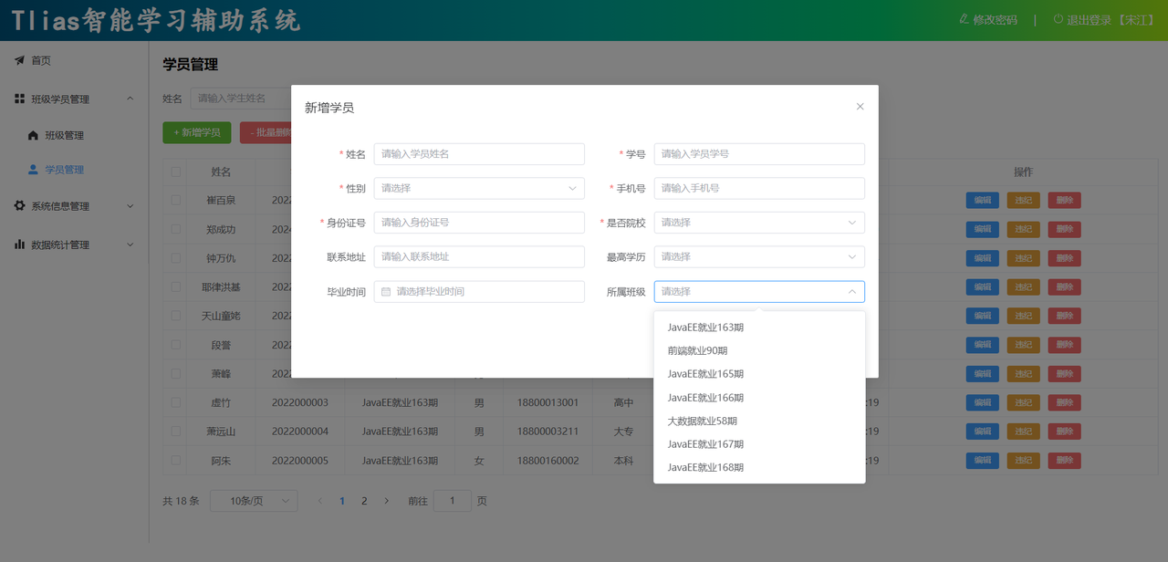
Task: Click the house icon next to 班级管理
Action: 34,135
